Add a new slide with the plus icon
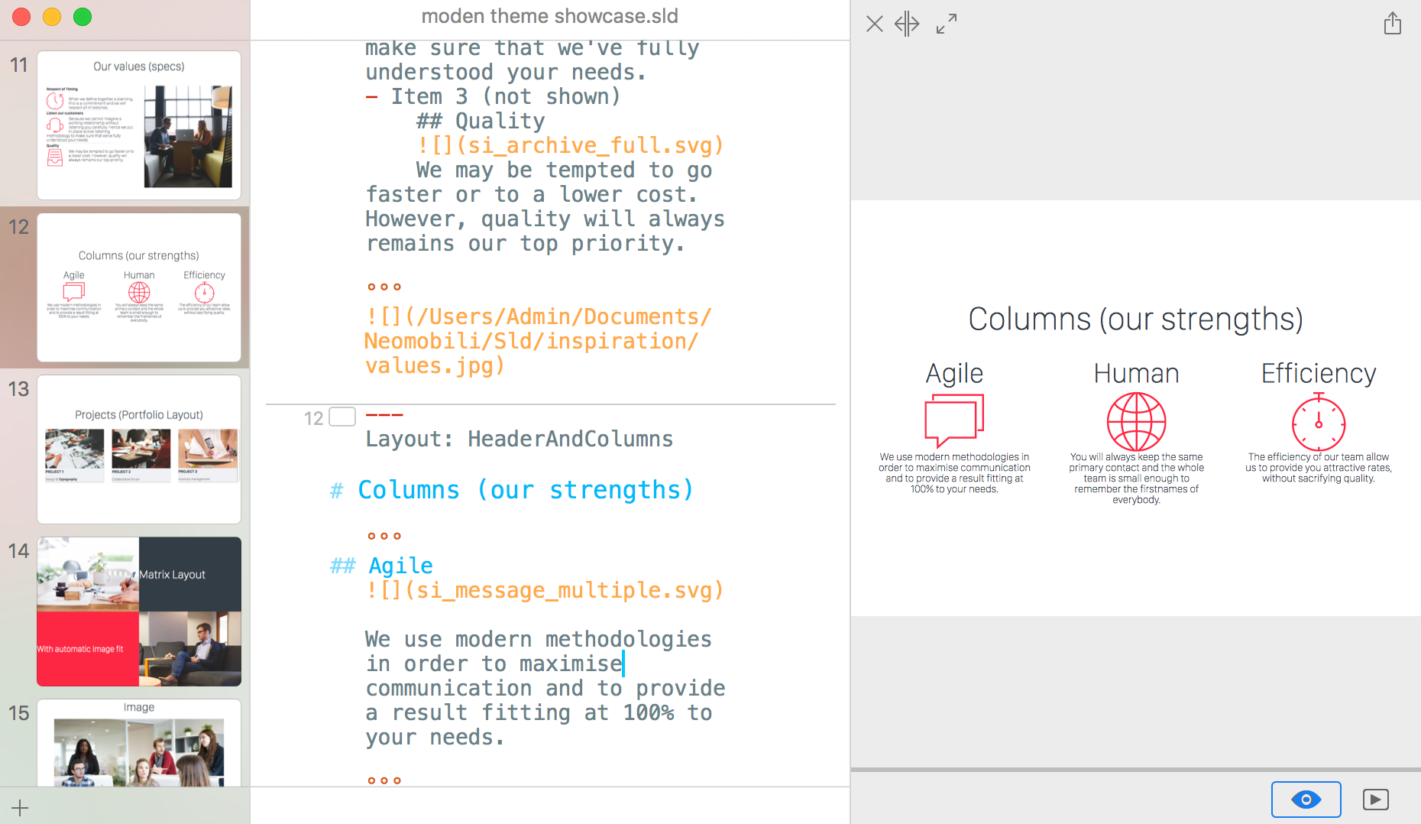 pyautogui.click(x=20, y=807)
